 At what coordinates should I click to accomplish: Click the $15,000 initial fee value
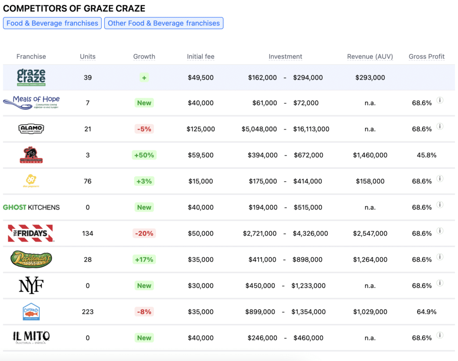201,181
